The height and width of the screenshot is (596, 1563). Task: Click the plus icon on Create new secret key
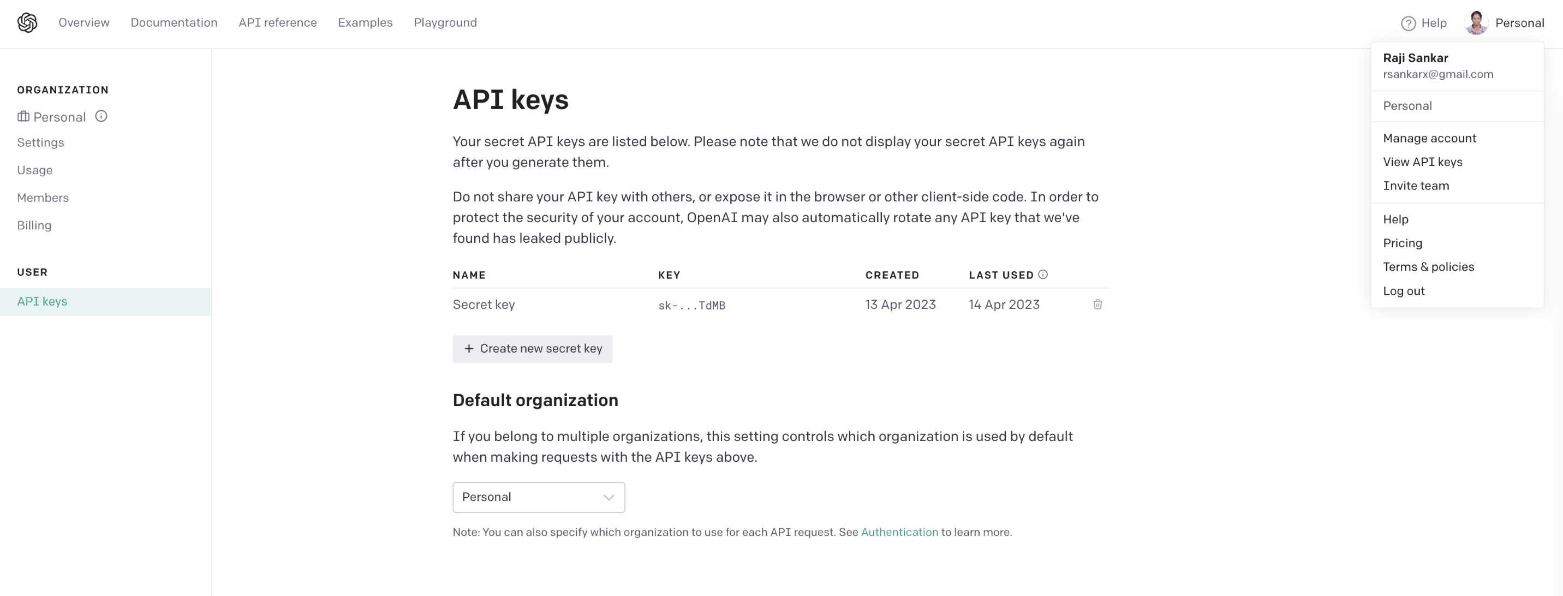click(x=469, y=348)
